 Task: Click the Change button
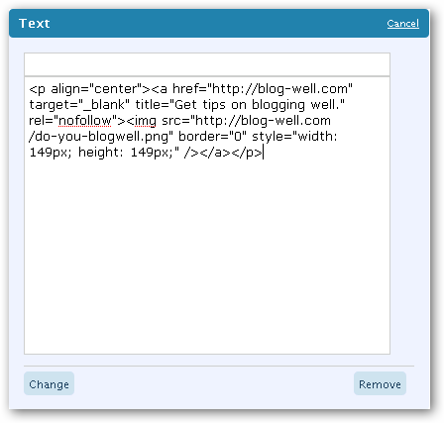point(49,383)
